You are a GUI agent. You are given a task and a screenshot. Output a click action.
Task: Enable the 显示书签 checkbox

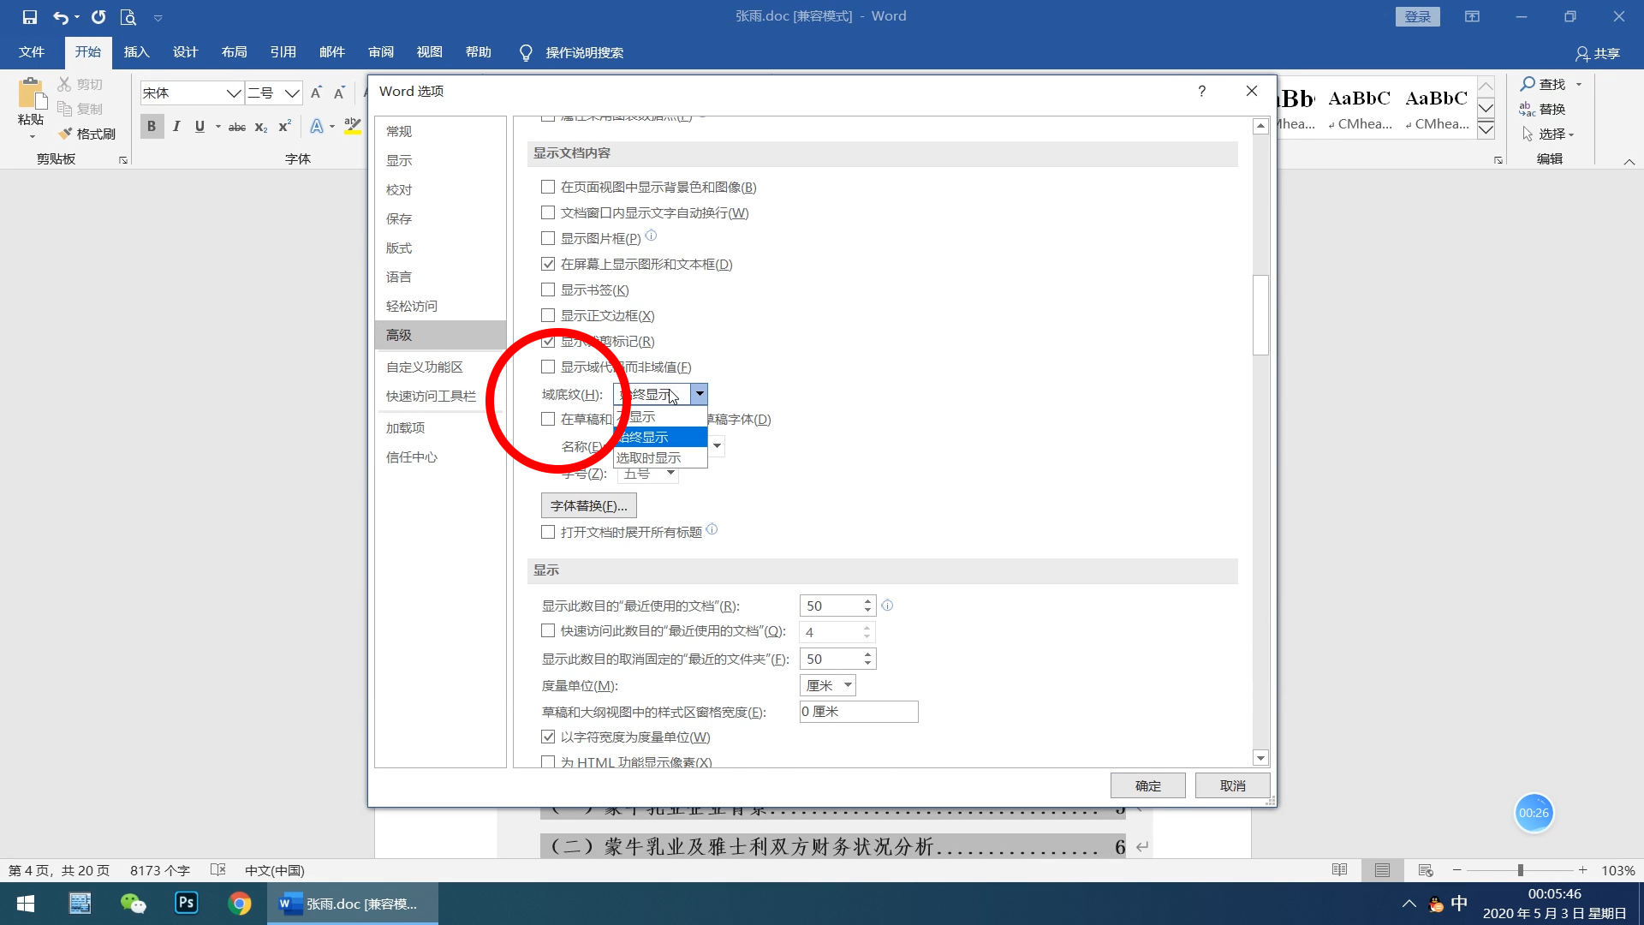pyautogui.click(x=548, y=290)
